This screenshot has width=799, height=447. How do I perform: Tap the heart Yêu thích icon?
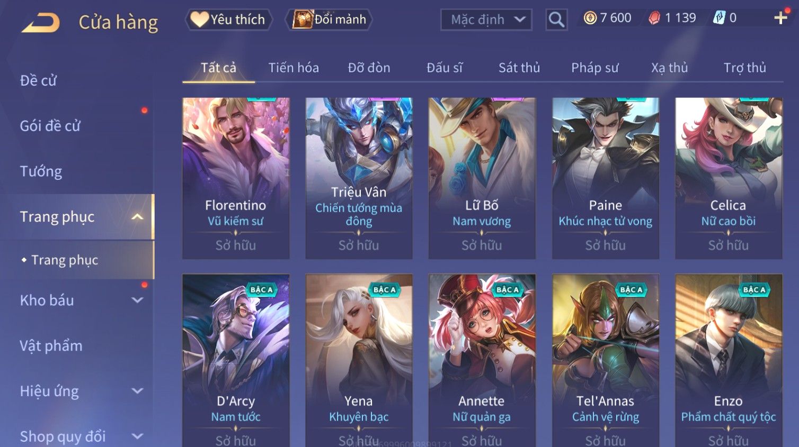(199, 20)
